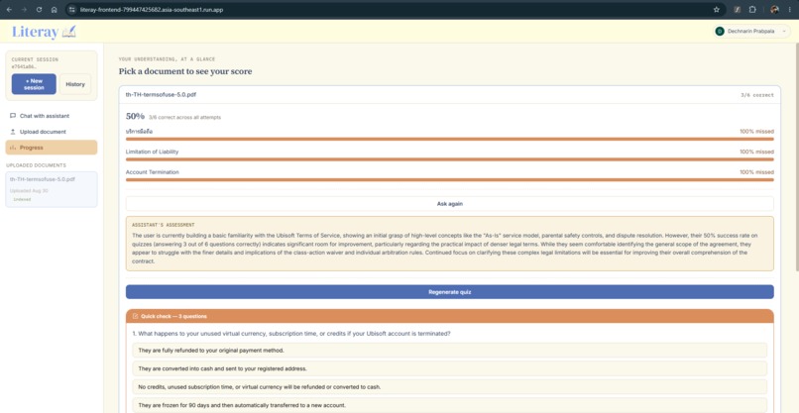Click the browser forward arrow

coord(24,10)
